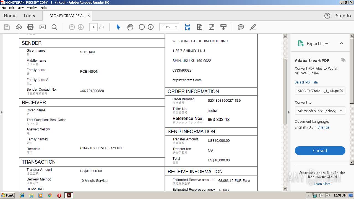Click the page number input field
Viewport: 354px width, 199px height.
(x=93, y=27)
